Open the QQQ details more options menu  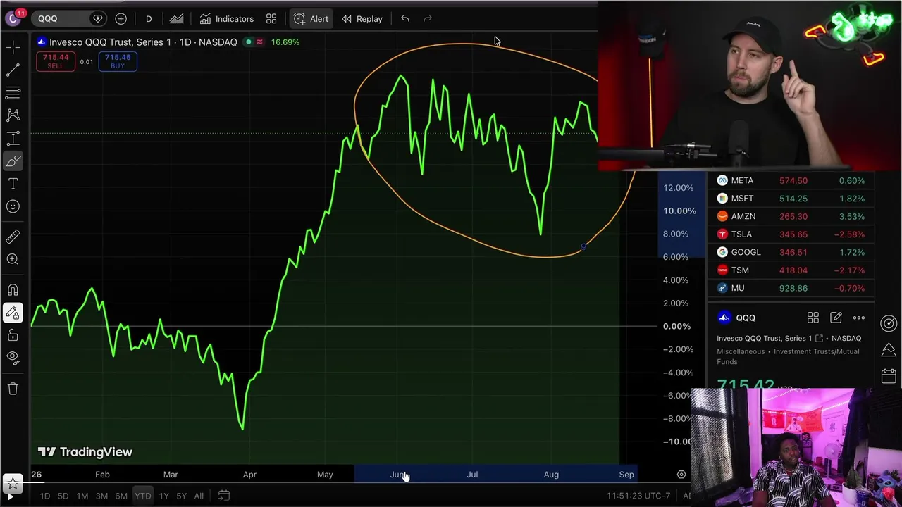859,318
